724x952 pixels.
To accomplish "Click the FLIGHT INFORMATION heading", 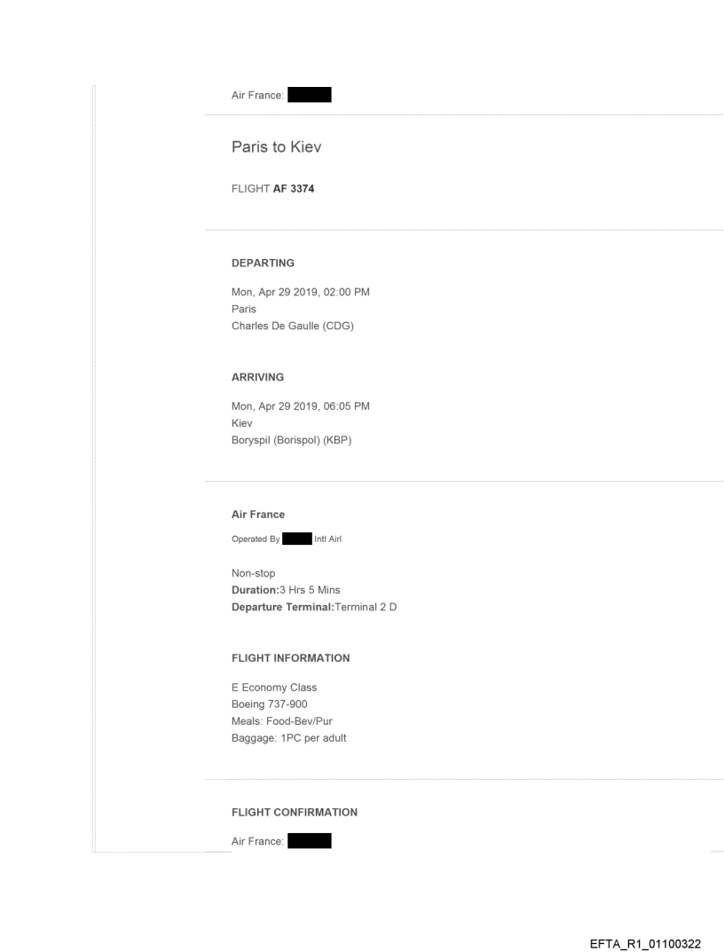I will click(290, 658).
